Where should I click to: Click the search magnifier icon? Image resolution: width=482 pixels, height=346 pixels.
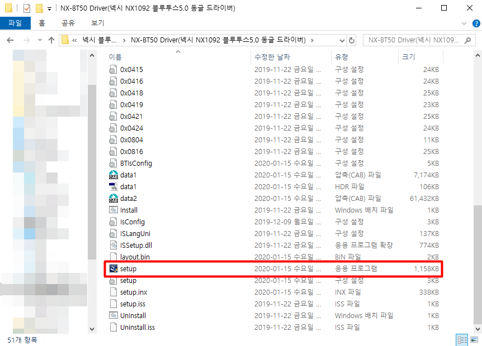pyautogui.click(x=467, y=40)
